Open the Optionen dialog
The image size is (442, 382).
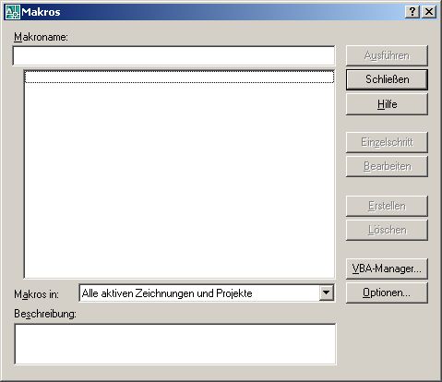coord(387,292)
